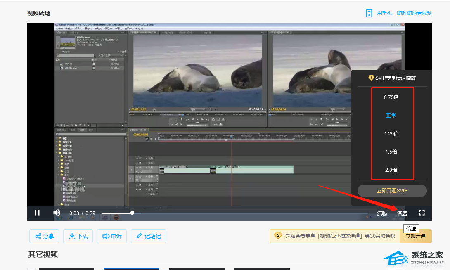
Task: Click the mobile phone icon at top right
Action: point(369,13)
